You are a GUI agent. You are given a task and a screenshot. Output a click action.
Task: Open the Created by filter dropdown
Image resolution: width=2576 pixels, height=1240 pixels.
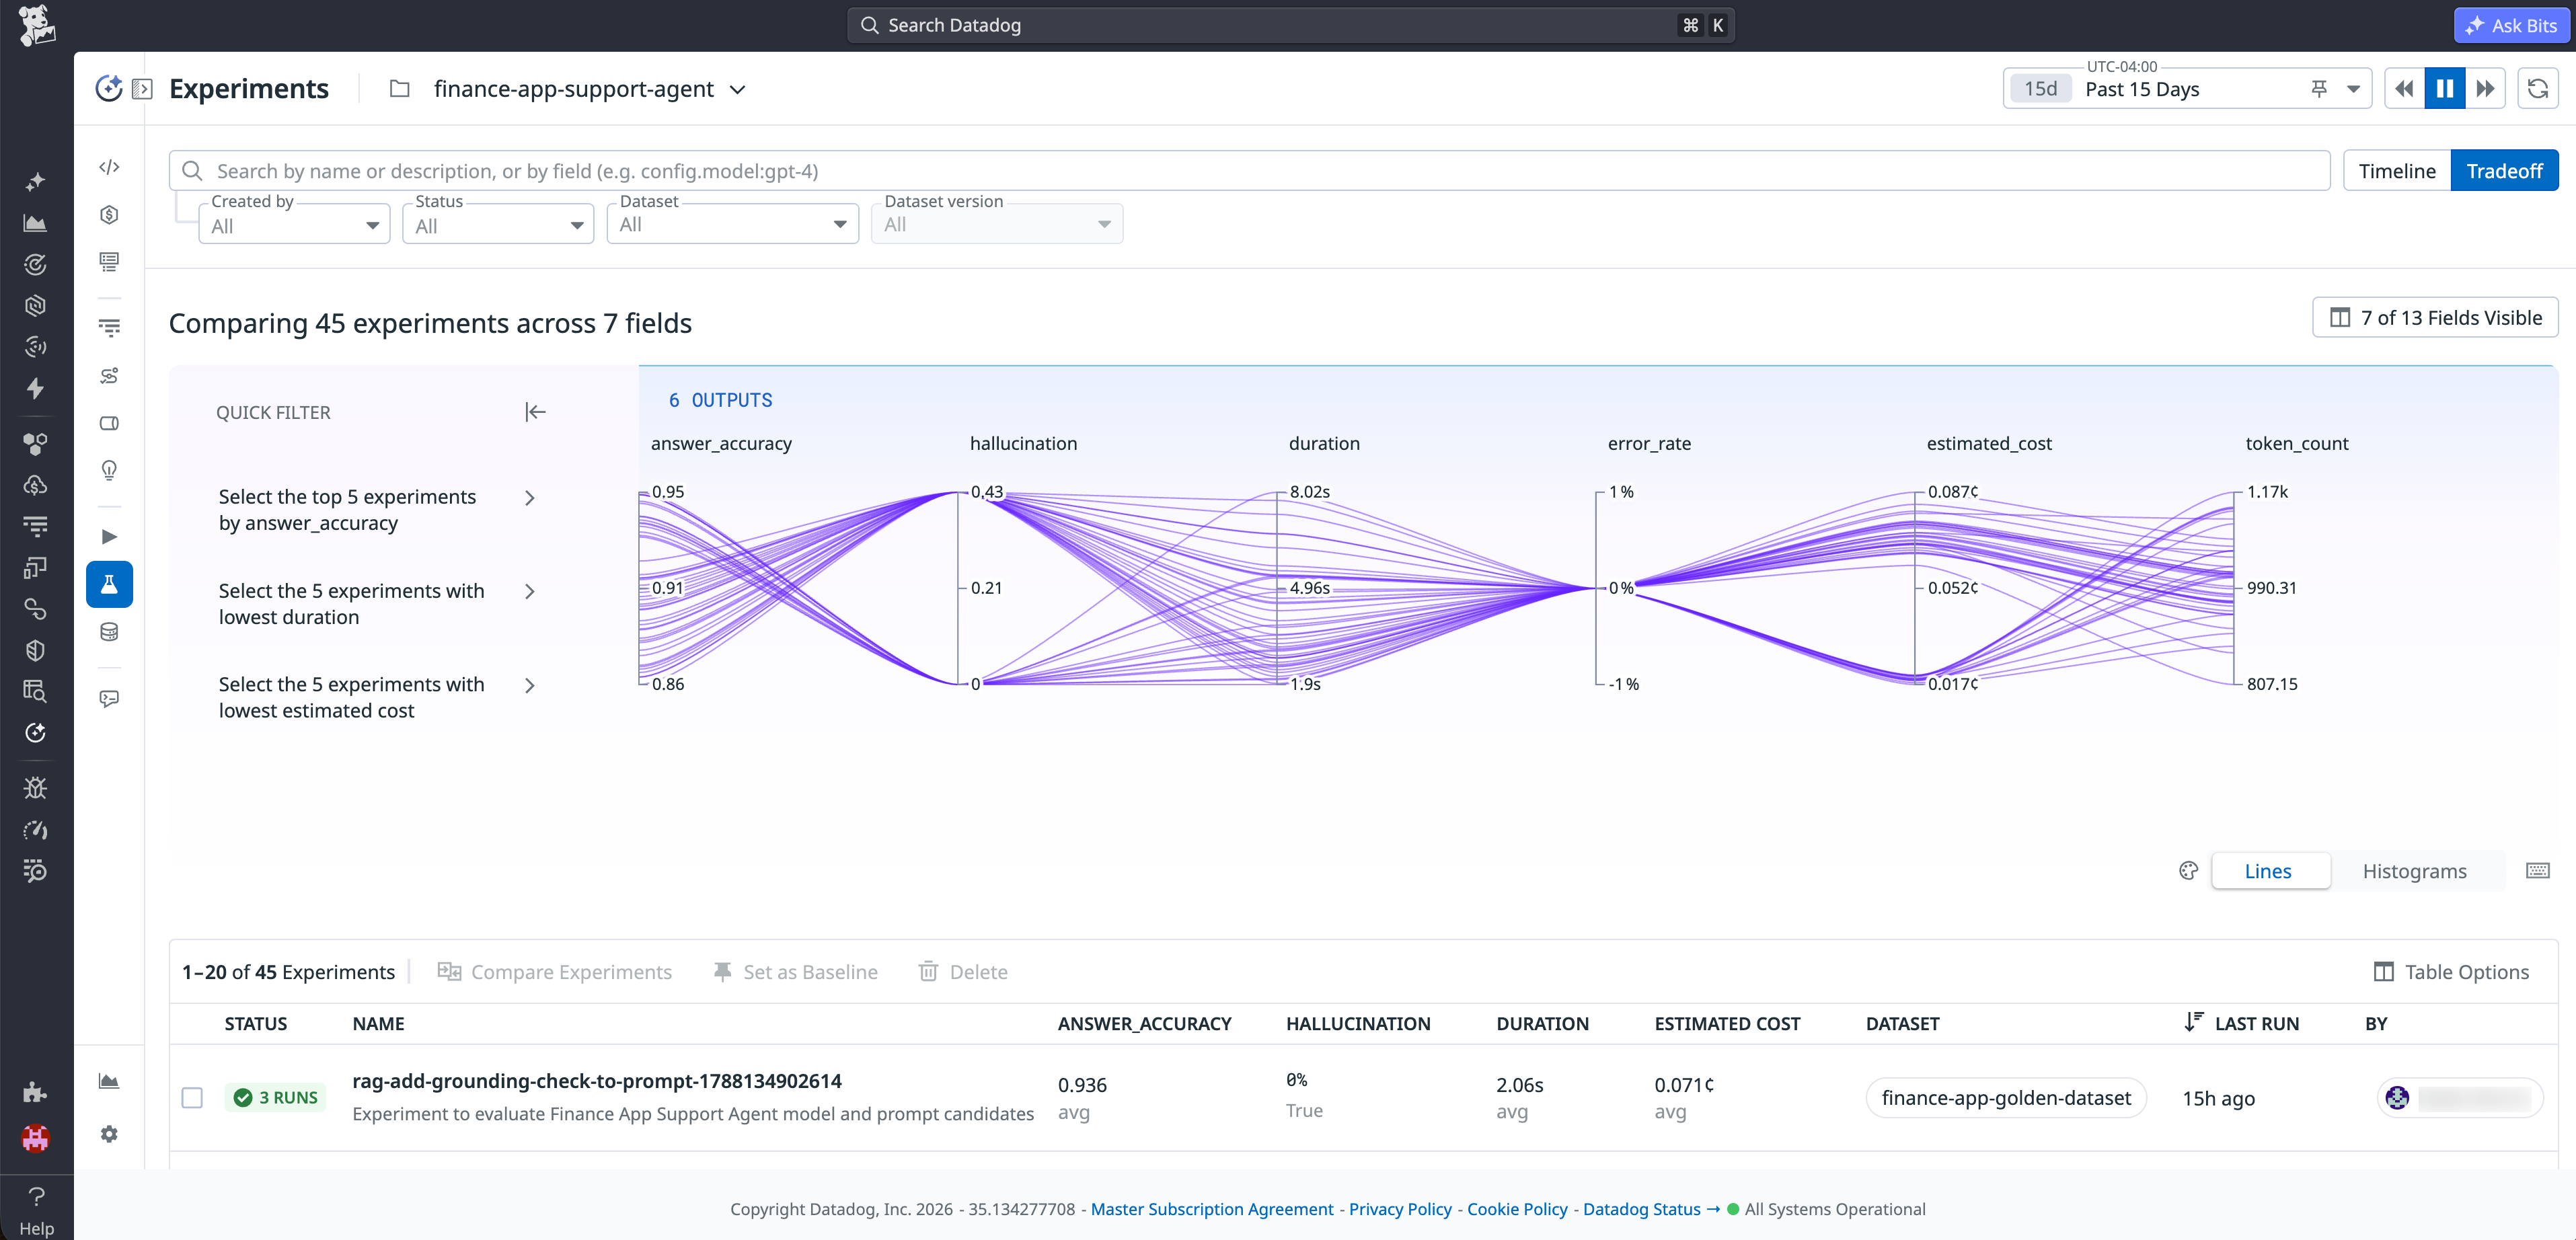pos(294,225)
